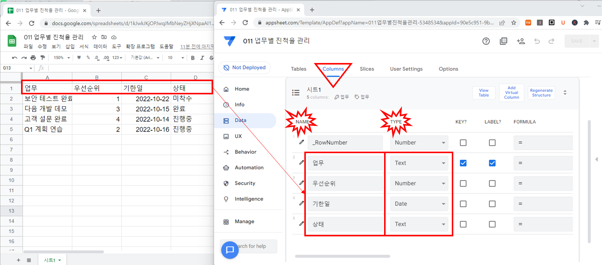The image size is (602, 265).
Task: Click the Sheets horizontal scrollbar
Action: (x=64, y=252)
